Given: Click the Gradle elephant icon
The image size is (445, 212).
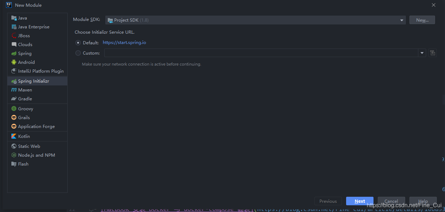Looking at the screenshot, I should [x=14, y=99].
